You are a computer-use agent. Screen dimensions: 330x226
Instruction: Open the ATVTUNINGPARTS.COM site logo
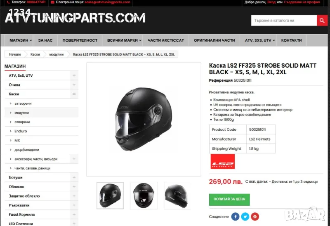75,17
